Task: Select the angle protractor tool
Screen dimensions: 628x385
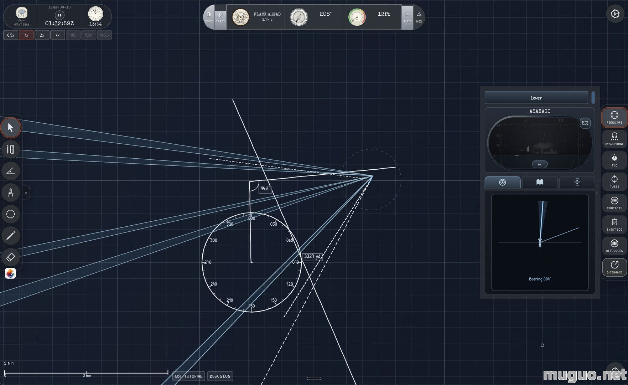Action: pos(11,171)
